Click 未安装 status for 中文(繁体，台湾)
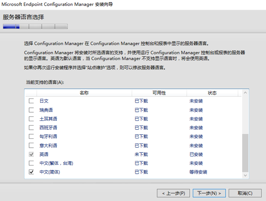266x201 pixels. (x=196, y=163)
